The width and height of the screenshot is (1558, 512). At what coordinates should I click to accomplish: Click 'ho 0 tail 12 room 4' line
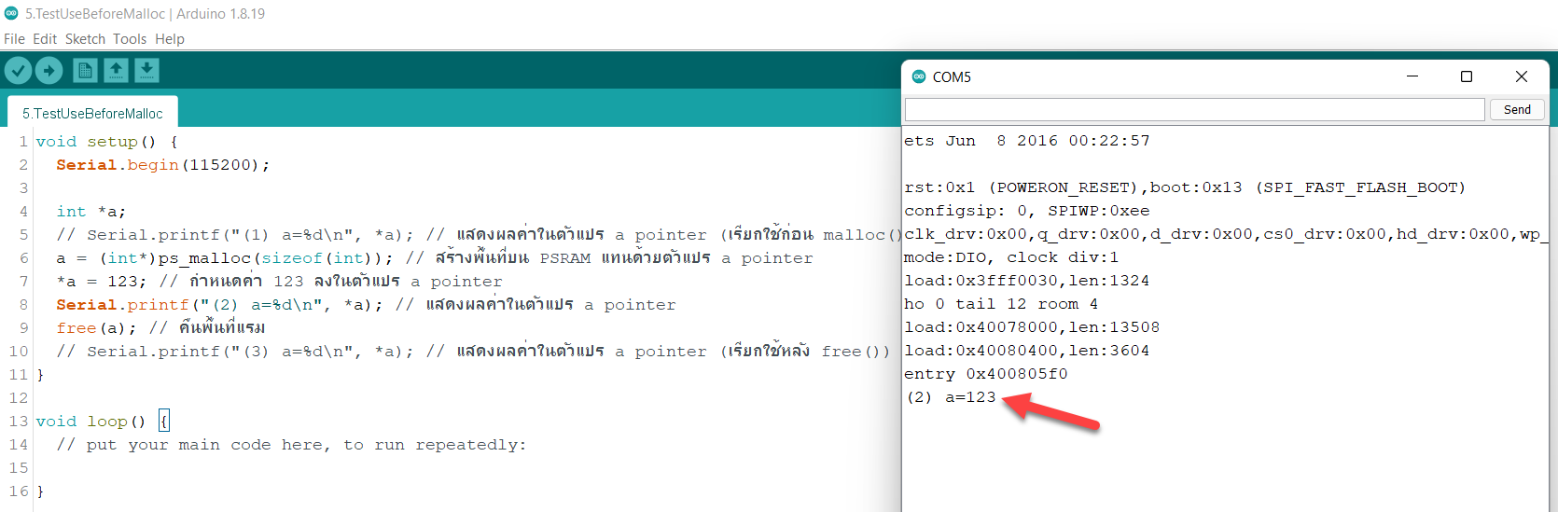[1001, 304]
